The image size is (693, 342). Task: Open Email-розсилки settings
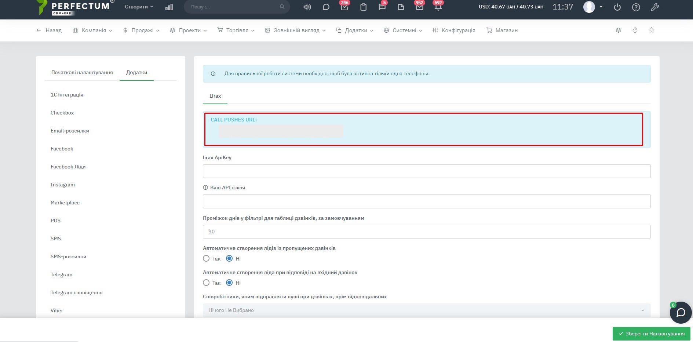coord(70,131)
